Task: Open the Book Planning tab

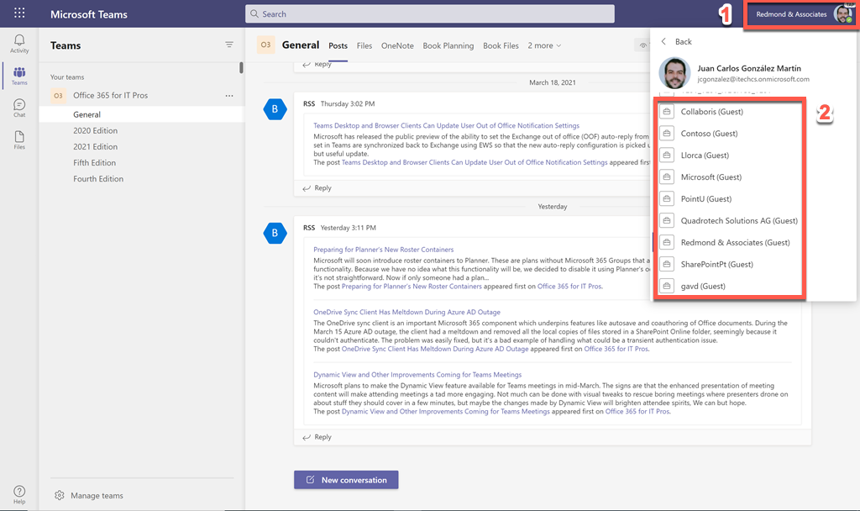Action: (448, 45)
